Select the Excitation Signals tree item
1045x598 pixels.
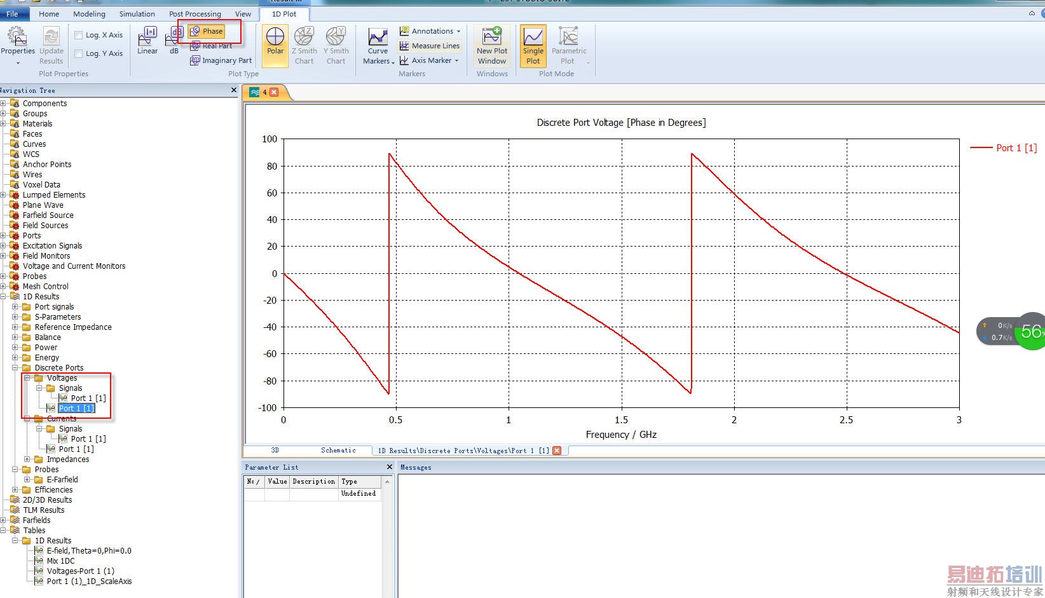coord(53,246)
